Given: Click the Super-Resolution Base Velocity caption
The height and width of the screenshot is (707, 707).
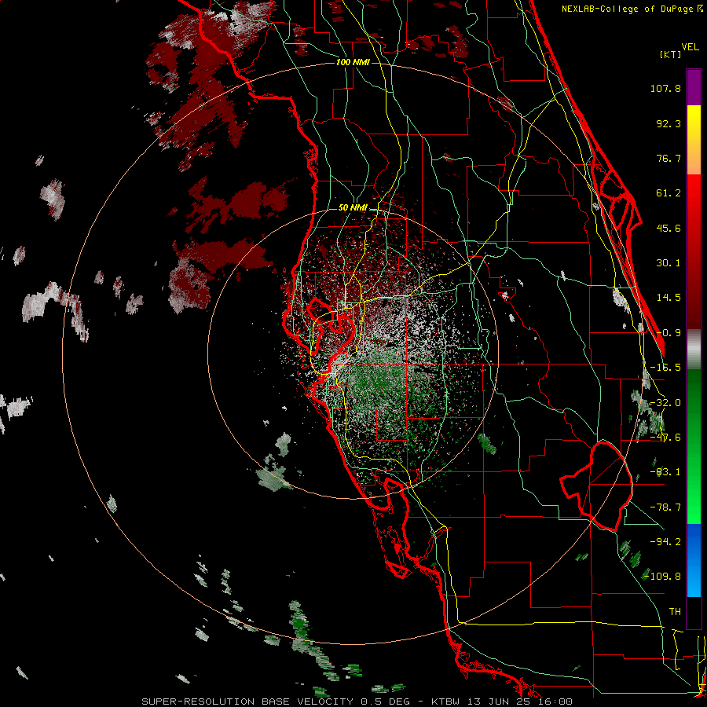Looking at the screenshot, I should (x=357, y=702).
